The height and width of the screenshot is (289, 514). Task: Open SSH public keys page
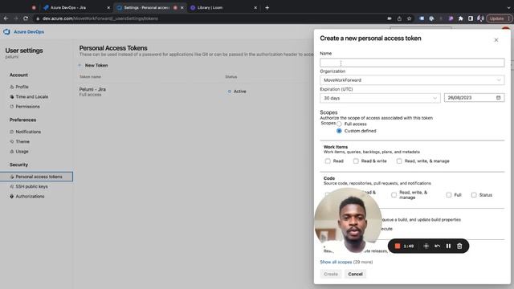(31, 186)
